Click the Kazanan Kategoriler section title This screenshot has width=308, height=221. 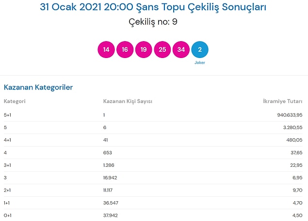click(x=38, y=88)
